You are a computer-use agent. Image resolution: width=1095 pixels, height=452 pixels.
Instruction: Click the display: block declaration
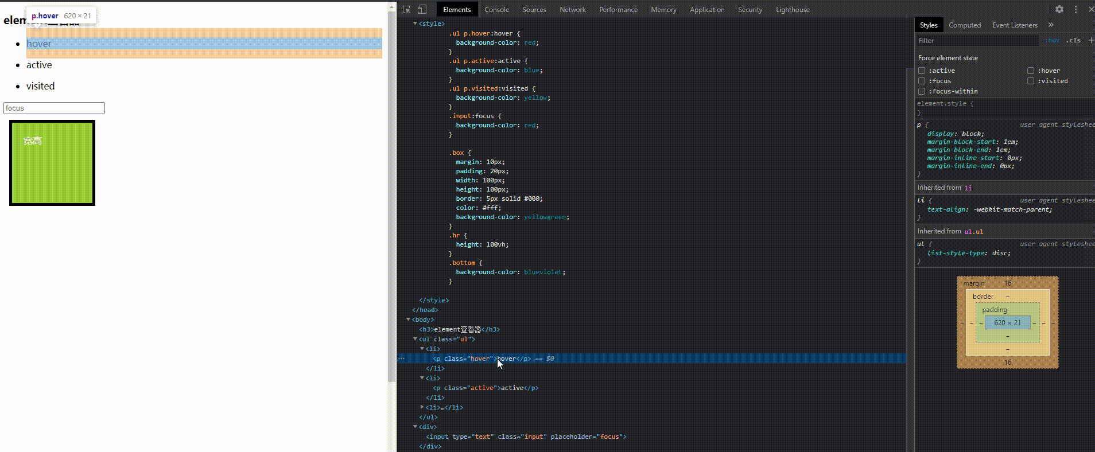(x=955, y=134)
